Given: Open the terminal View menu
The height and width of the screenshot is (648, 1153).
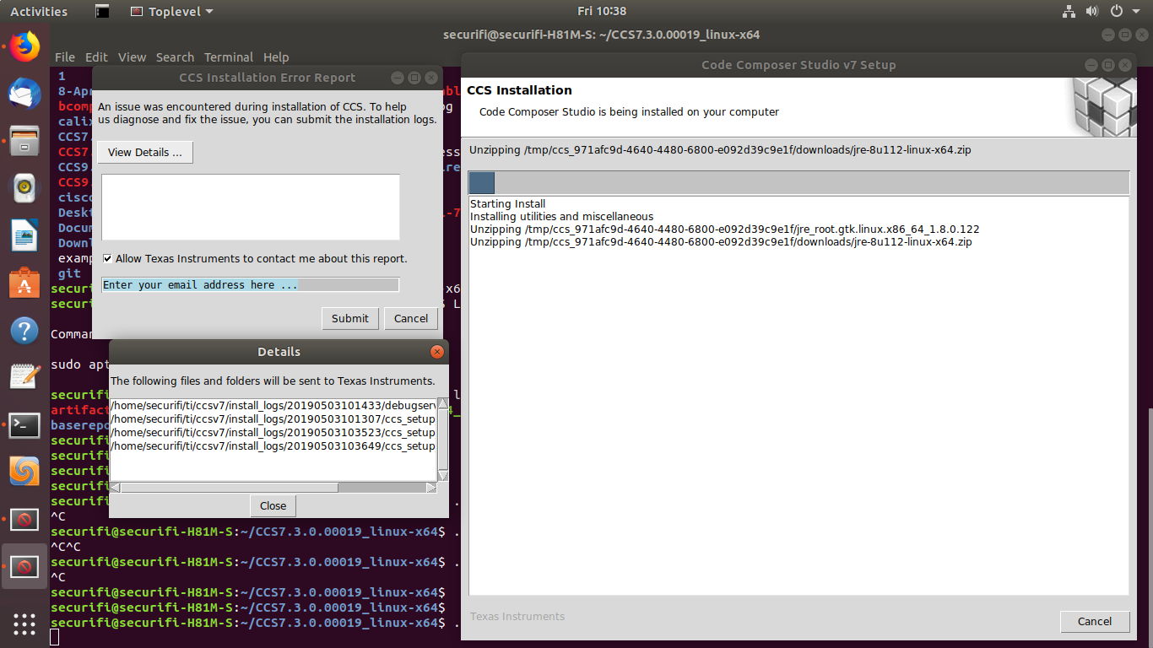Looking at the screenshot, I should (x=132, y=57).
